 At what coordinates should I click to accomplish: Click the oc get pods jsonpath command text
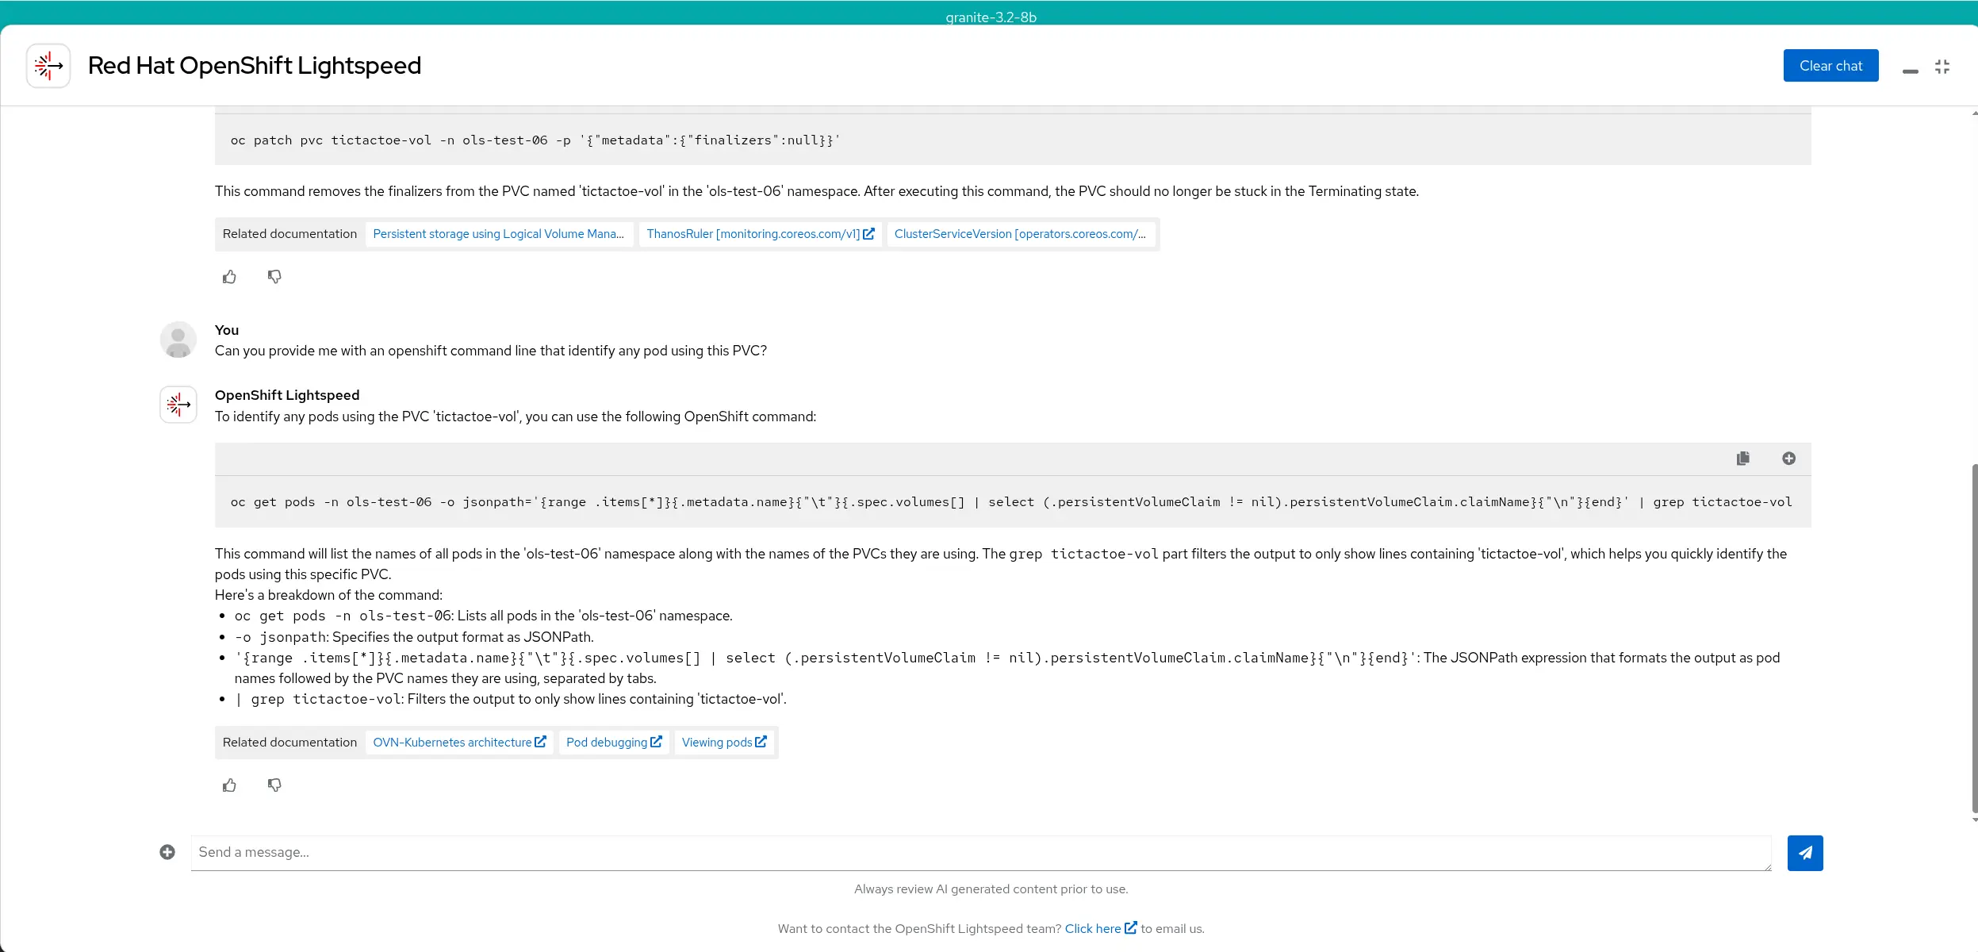[x=1011, y=502]
